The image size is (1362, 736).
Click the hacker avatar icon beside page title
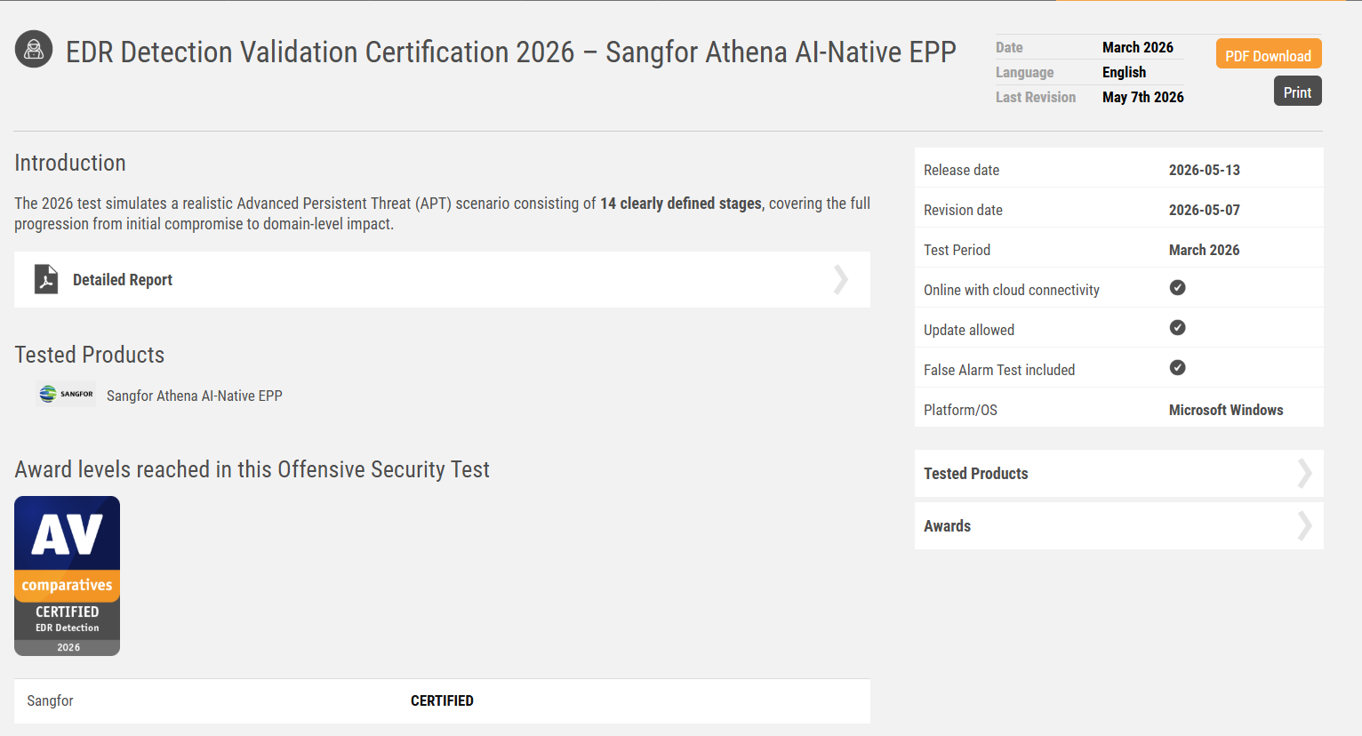coord(34,50)
